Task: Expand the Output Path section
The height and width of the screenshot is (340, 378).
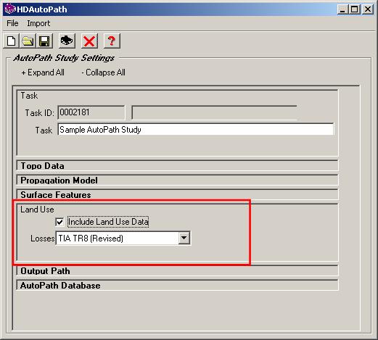Action: 177,271
